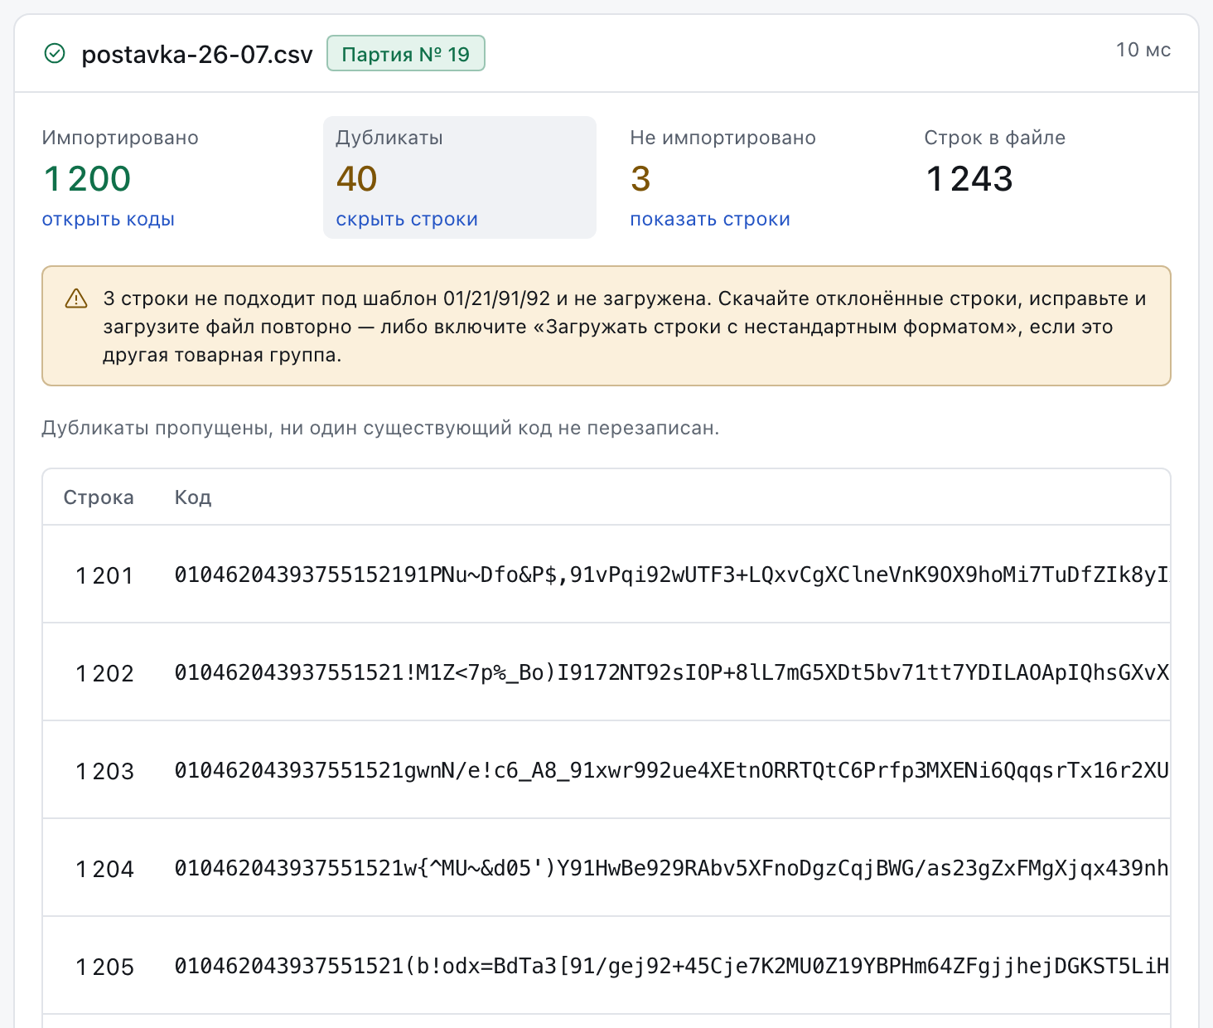The width and height of the screenshot is (1213, 1028).
Task: Select the code in row 1 204
Action: 672,869
